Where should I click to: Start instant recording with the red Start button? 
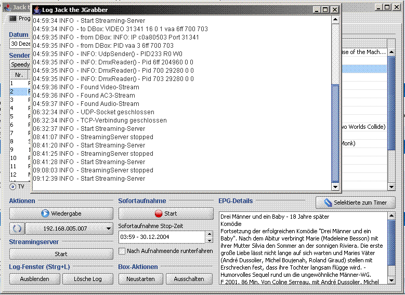tap(165, 213)
